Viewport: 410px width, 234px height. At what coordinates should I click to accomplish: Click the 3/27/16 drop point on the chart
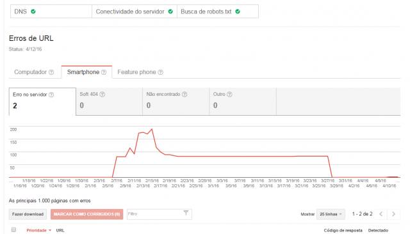[x=327, y=156]
